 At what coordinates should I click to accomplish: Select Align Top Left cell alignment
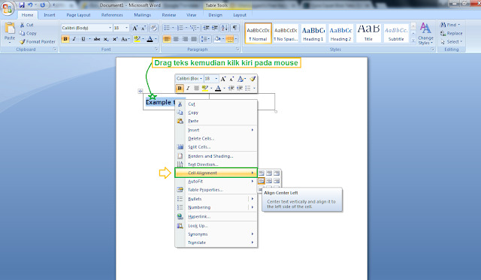tap(261, 173)
